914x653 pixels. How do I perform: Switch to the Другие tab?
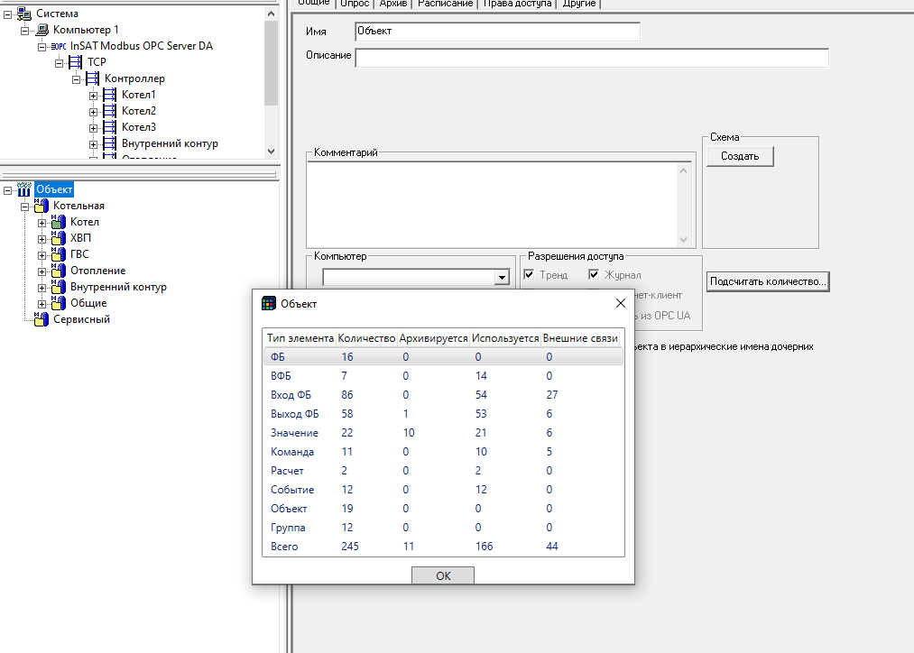pyautogui.click(x=579, y=4)
